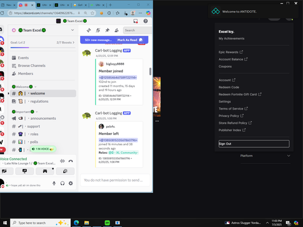Open Epic Rewards link
Viewport: 303px width, 227px height.
tap(231, 52)
